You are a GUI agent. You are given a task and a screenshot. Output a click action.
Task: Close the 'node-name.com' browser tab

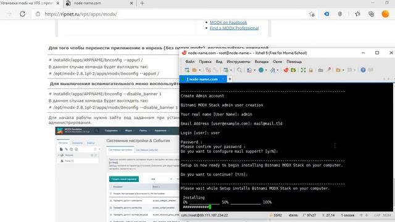pyautogui.click(x=131, y=3)
